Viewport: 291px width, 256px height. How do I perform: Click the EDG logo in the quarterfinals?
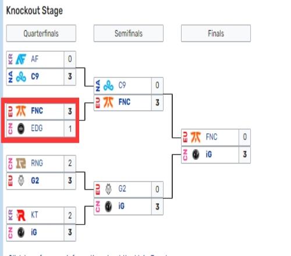pyautogui.click(x=21, y=129)
